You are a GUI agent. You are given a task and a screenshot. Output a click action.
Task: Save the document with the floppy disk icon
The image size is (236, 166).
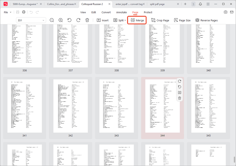[x=17, y=12]
